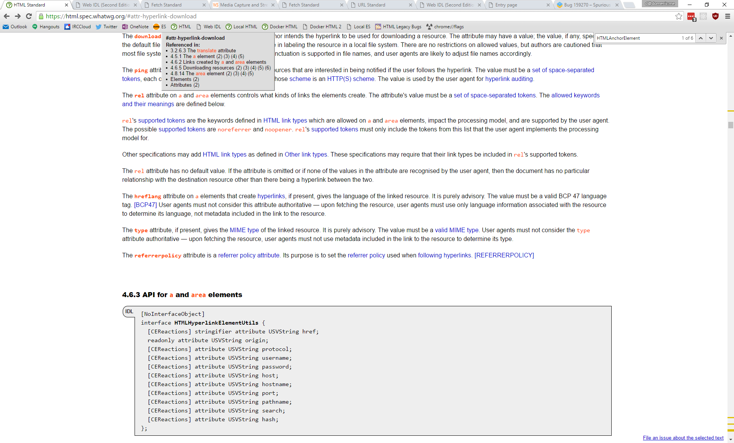Go to next find result
The height and width of the screenshot is (443, 734).
[711, 38]
